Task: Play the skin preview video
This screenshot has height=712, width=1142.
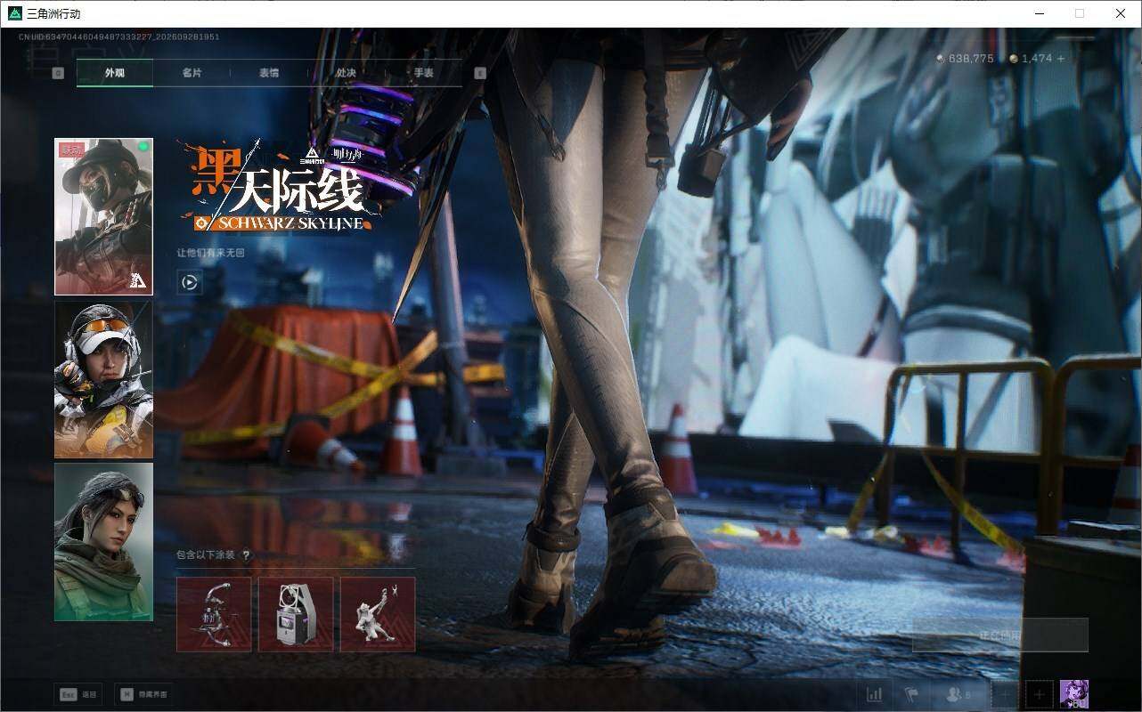Action: [x=190, y=282]
